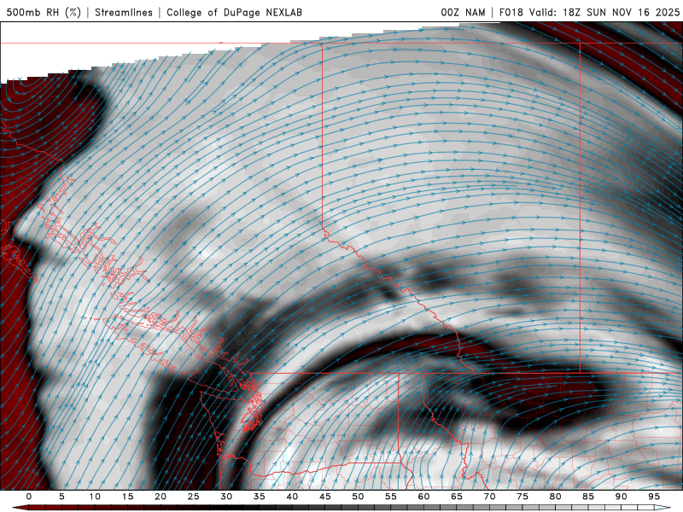Click the 'Streamlines' header label
Image resolution: width=683 pixels, height=512 pixels.
point(124,12)
